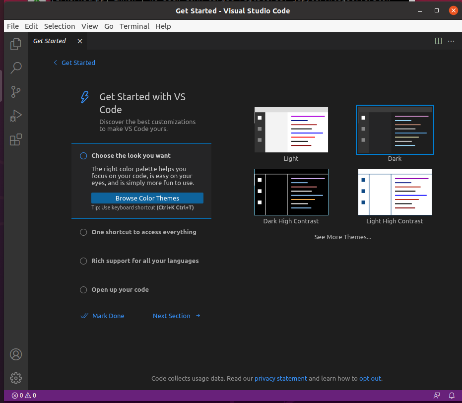Click See More Themes link
This screenshot has width=462, height=403.
pos(343,237)
